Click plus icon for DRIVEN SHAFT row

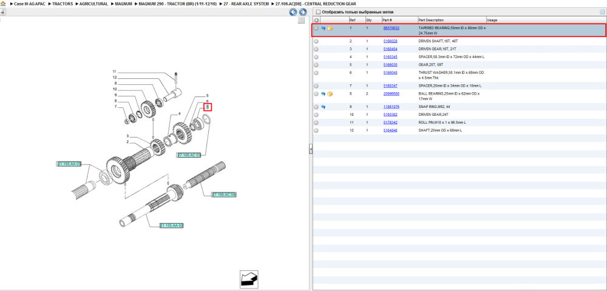(316, 41)
